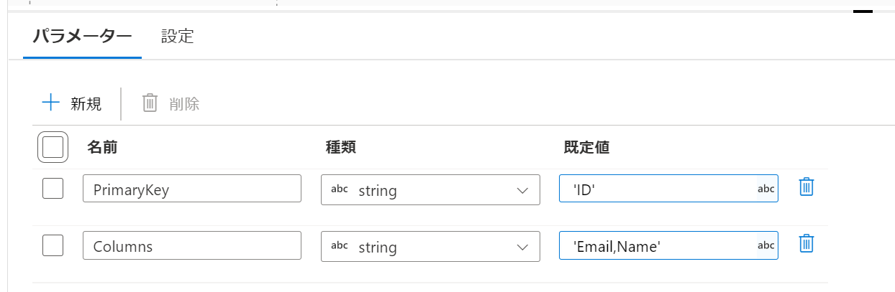This screenshot has width=895, height=292.
Task: Click abc icon in PrimaryKey default value
Action: pos(765,189)
